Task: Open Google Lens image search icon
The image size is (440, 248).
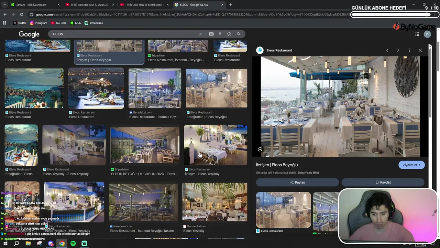Action: pyautogui.click(x=229, y=34)
